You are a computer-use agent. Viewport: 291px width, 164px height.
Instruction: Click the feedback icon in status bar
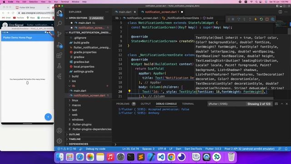[280, 149]
